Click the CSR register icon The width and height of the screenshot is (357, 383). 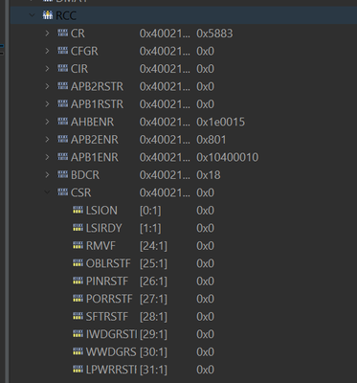pos(62,191)
